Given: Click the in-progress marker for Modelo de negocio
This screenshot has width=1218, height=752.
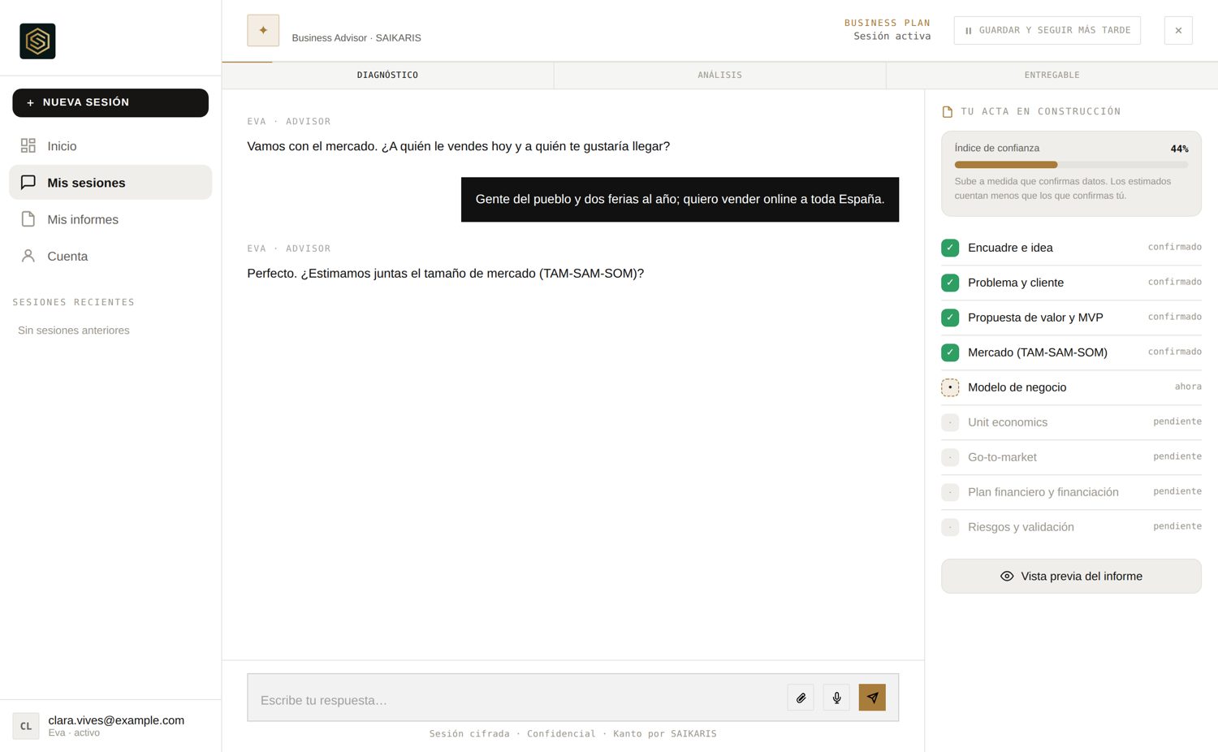Looking at the screenshot, I should click(950, 387).
